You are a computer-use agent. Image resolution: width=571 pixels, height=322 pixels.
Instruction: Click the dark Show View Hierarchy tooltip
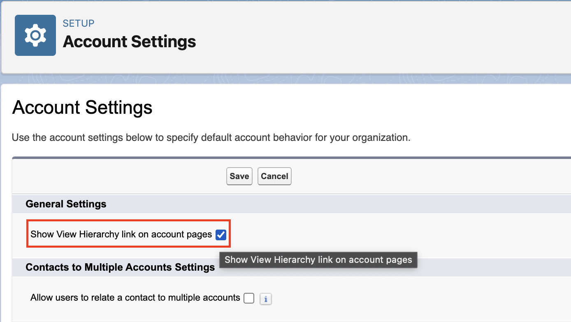318,260
